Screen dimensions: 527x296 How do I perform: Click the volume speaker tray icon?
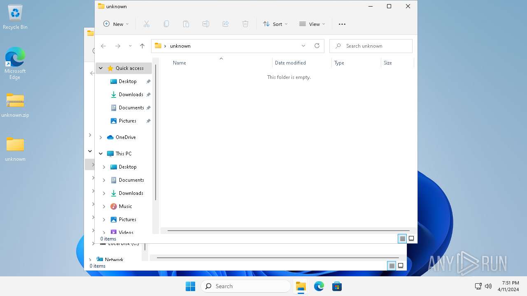click(x=488, y=286)
